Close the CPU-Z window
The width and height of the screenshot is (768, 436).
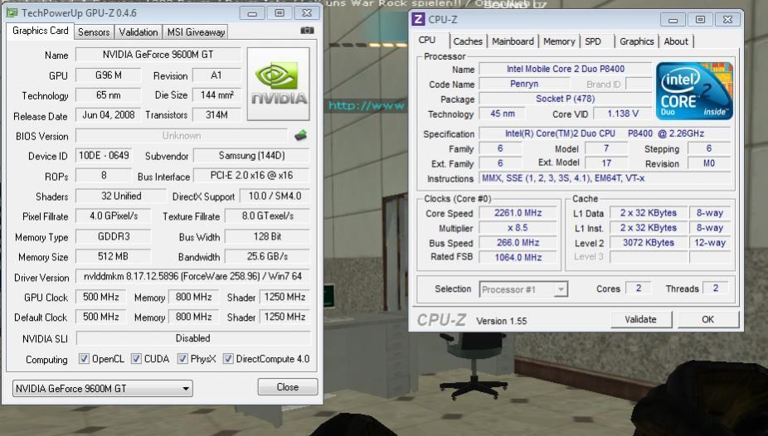point(728,20)
